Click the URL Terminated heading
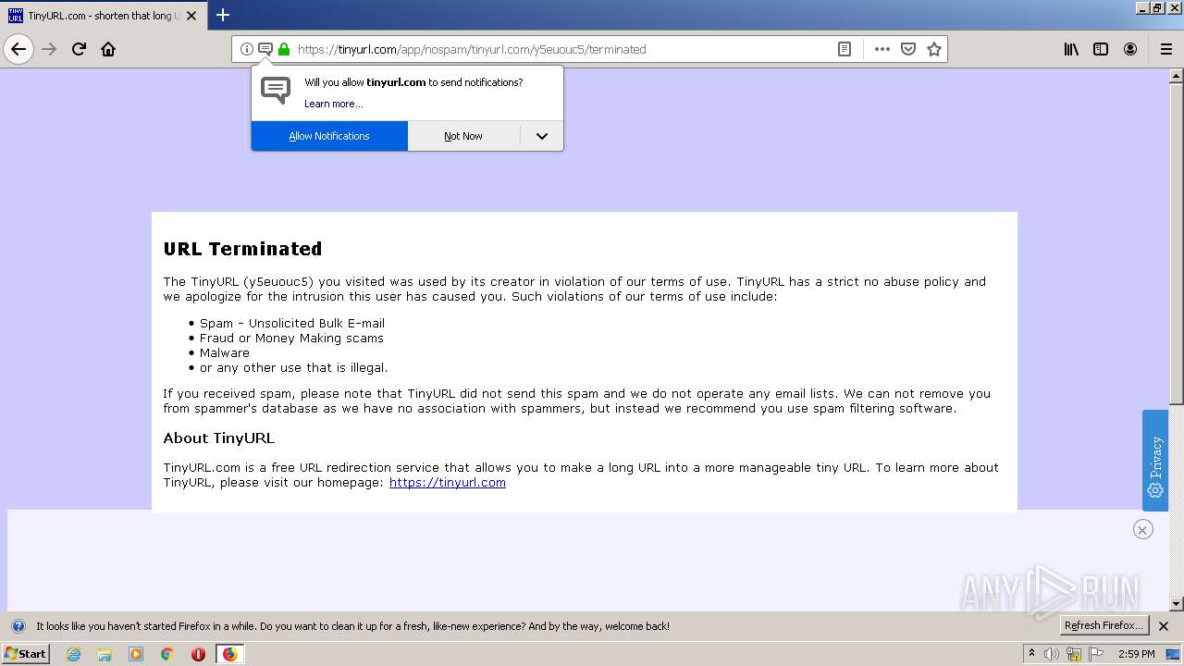 (242, 249)
